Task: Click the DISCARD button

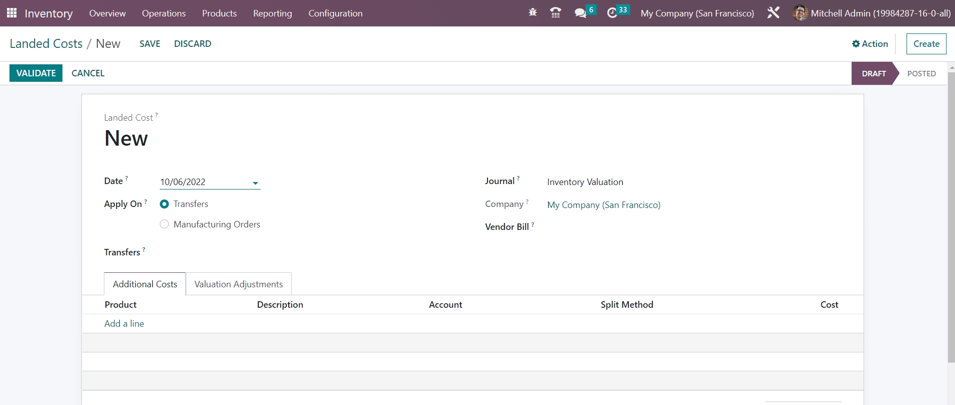Action: coord(193,44)
